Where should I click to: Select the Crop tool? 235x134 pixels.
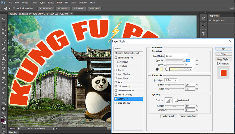(3, 39)
